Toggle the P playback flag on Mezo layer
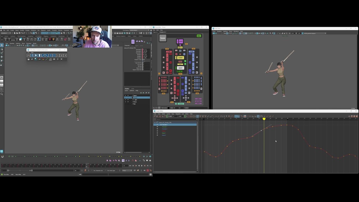Viewport: 359px width, 202px height. point(128,102)
